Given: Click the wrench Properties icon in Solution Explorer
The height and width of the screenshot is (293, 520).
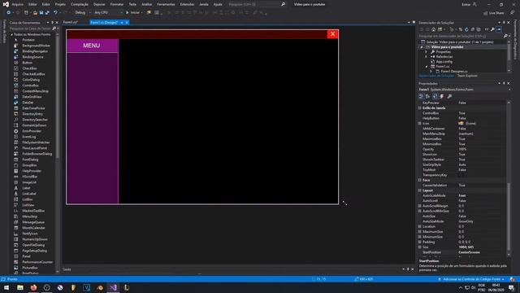Looking at the screenshot, I should point(493,29).
